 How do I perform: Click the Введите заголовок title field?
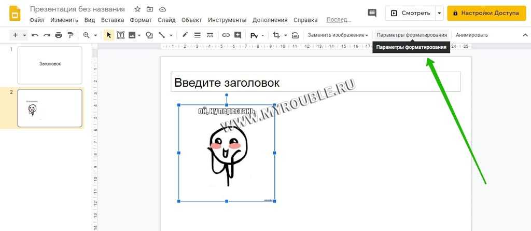point(315,82)
